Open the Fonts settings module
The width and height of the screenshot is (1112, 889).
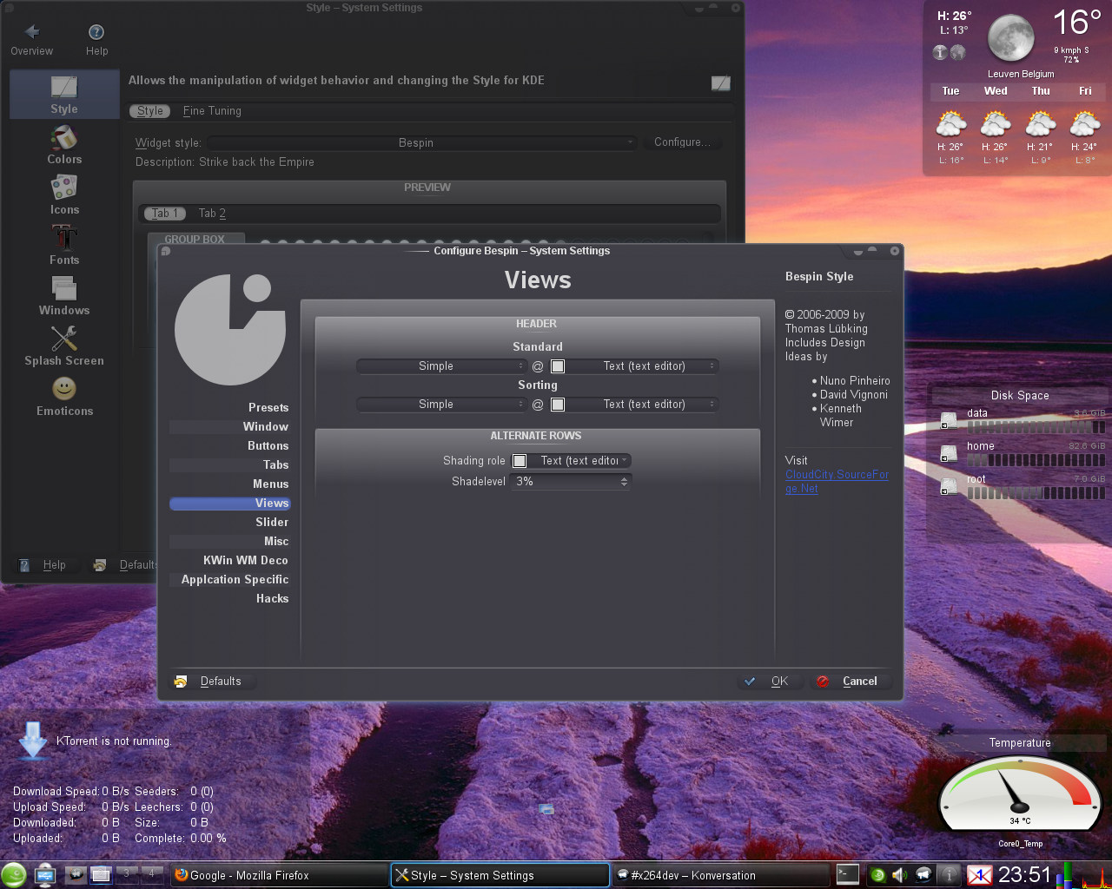[64, 246]
